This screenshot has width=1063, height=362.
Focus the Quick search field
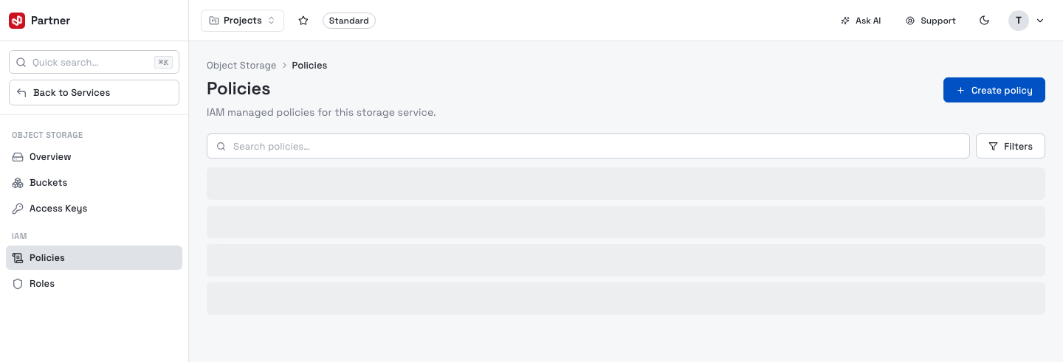coord(94,63)
